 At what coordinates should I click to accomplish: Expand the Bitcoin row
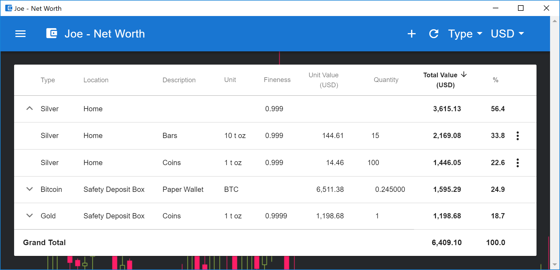point(30,189)
